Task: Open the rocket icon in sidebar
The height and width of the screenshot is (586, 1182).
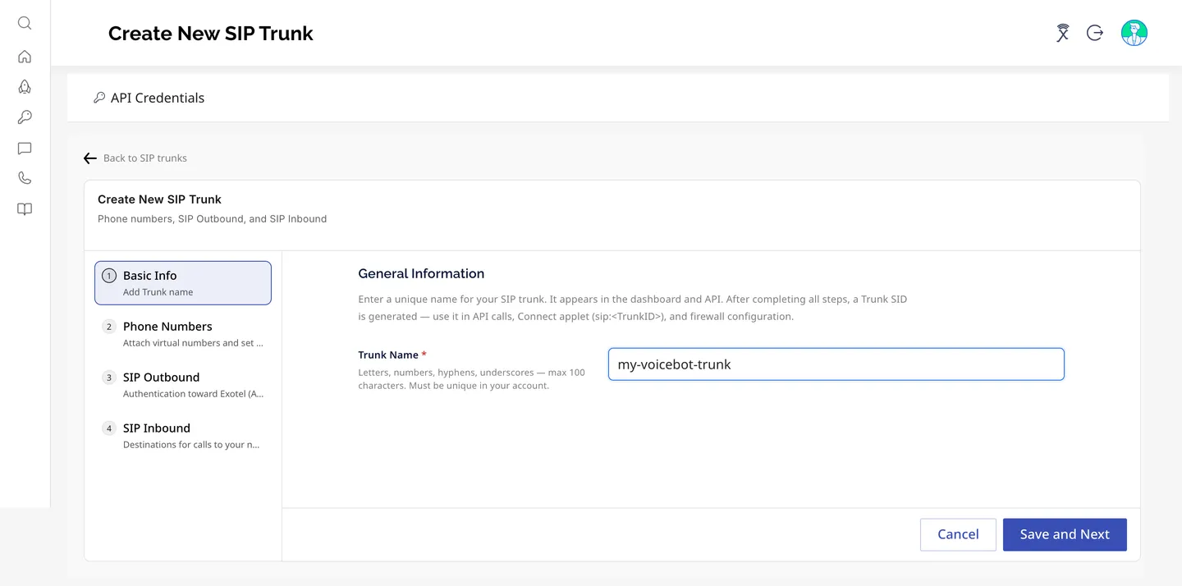Action: point(25,87)
